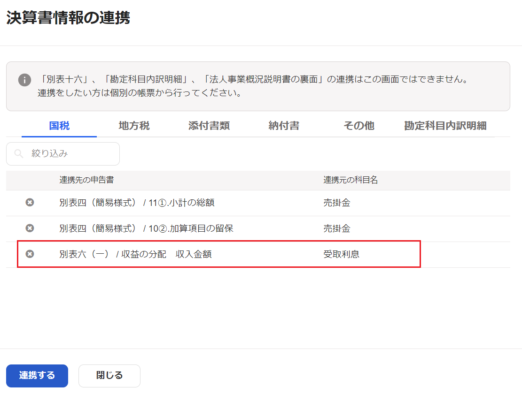Image resolution: width=522 pixels, height=394 pixels.
Task: Select the text 別表四(簡易様式) / 11①.小計の総額
Action: pyautogui.click(x=137, y=203)
